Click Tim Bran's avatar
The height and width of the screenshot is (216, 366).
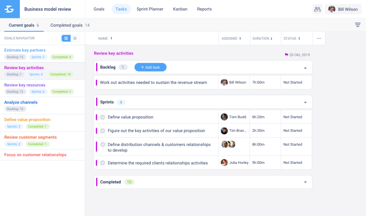click(x=224, y=131)
